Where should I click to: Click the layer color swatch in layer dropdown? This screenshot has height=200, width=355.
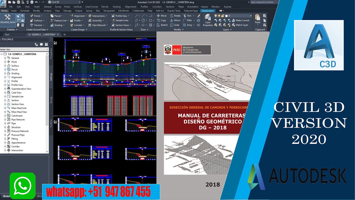click(226, 16)
